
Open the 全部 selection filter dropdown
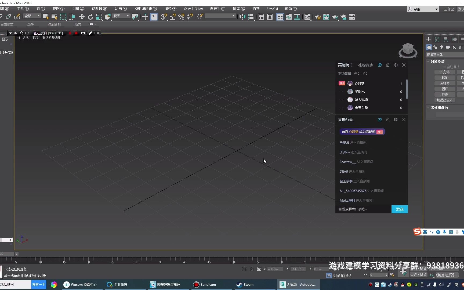pyautogui.click(x=32, y=16)
